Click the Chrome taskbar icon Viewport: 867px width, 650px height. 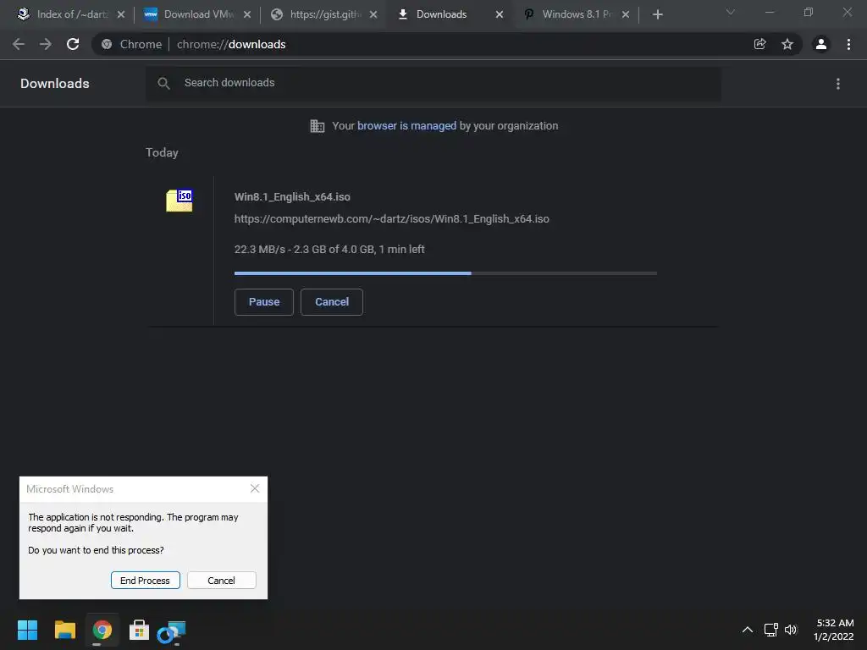point(102,630)
